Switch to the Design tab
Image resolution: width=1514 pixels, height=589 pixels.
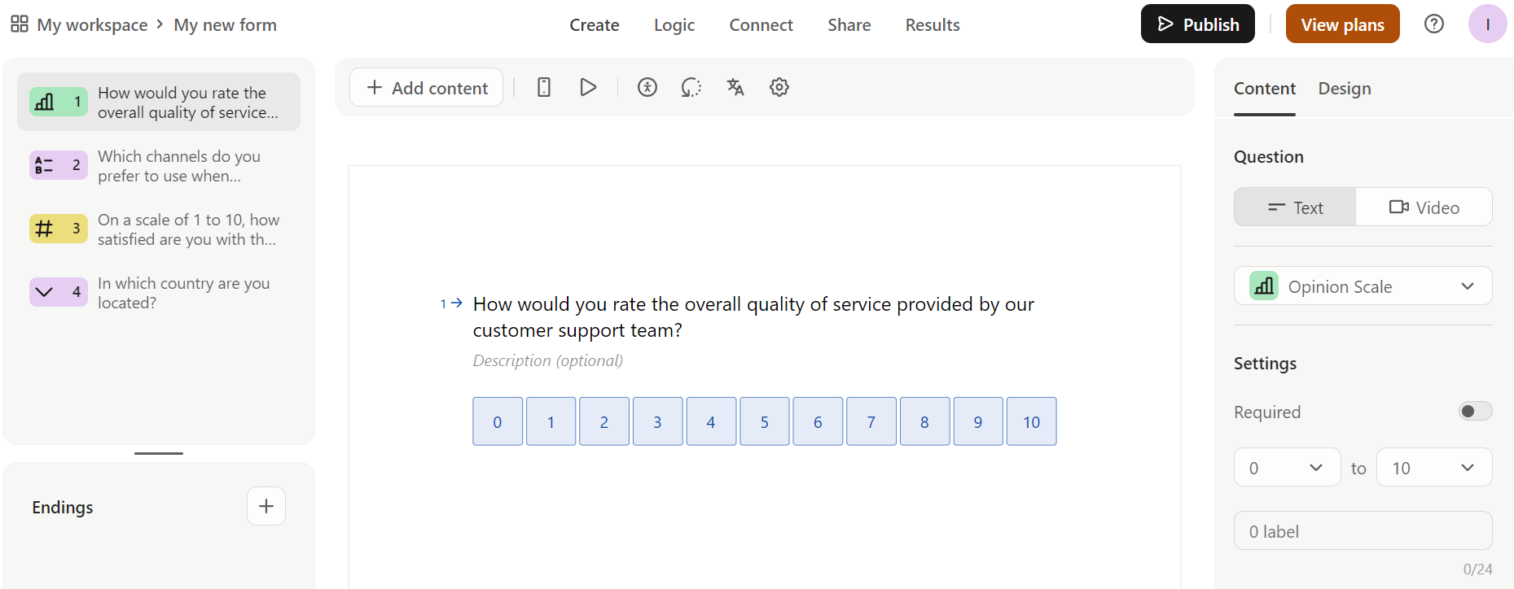[1344, 88]
